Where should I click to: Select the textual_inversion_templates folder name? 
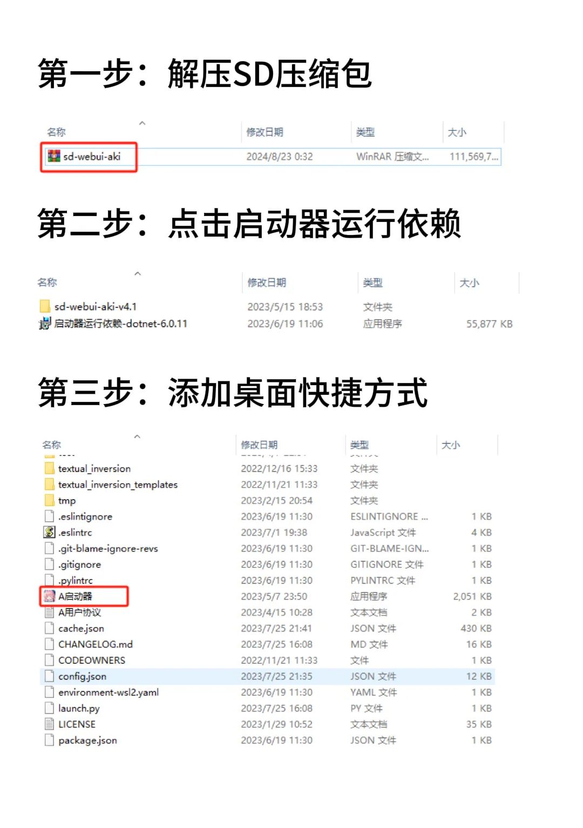pyautogui.click(x=118, y=485)
